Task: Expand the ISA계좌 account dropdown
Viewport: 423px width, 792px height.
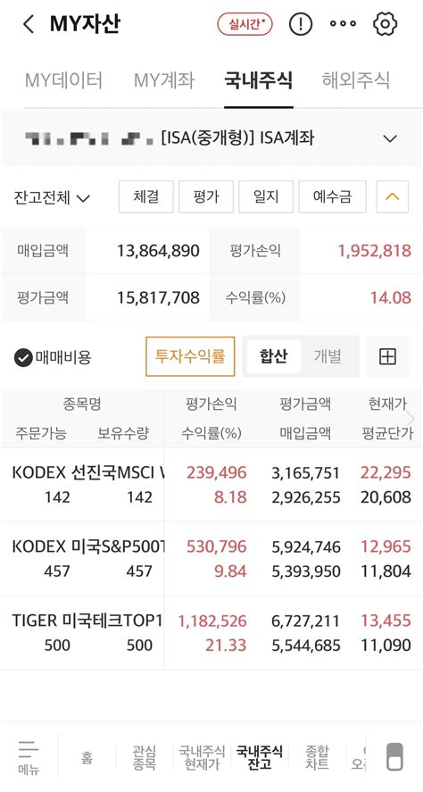Action: pos(390,138)
